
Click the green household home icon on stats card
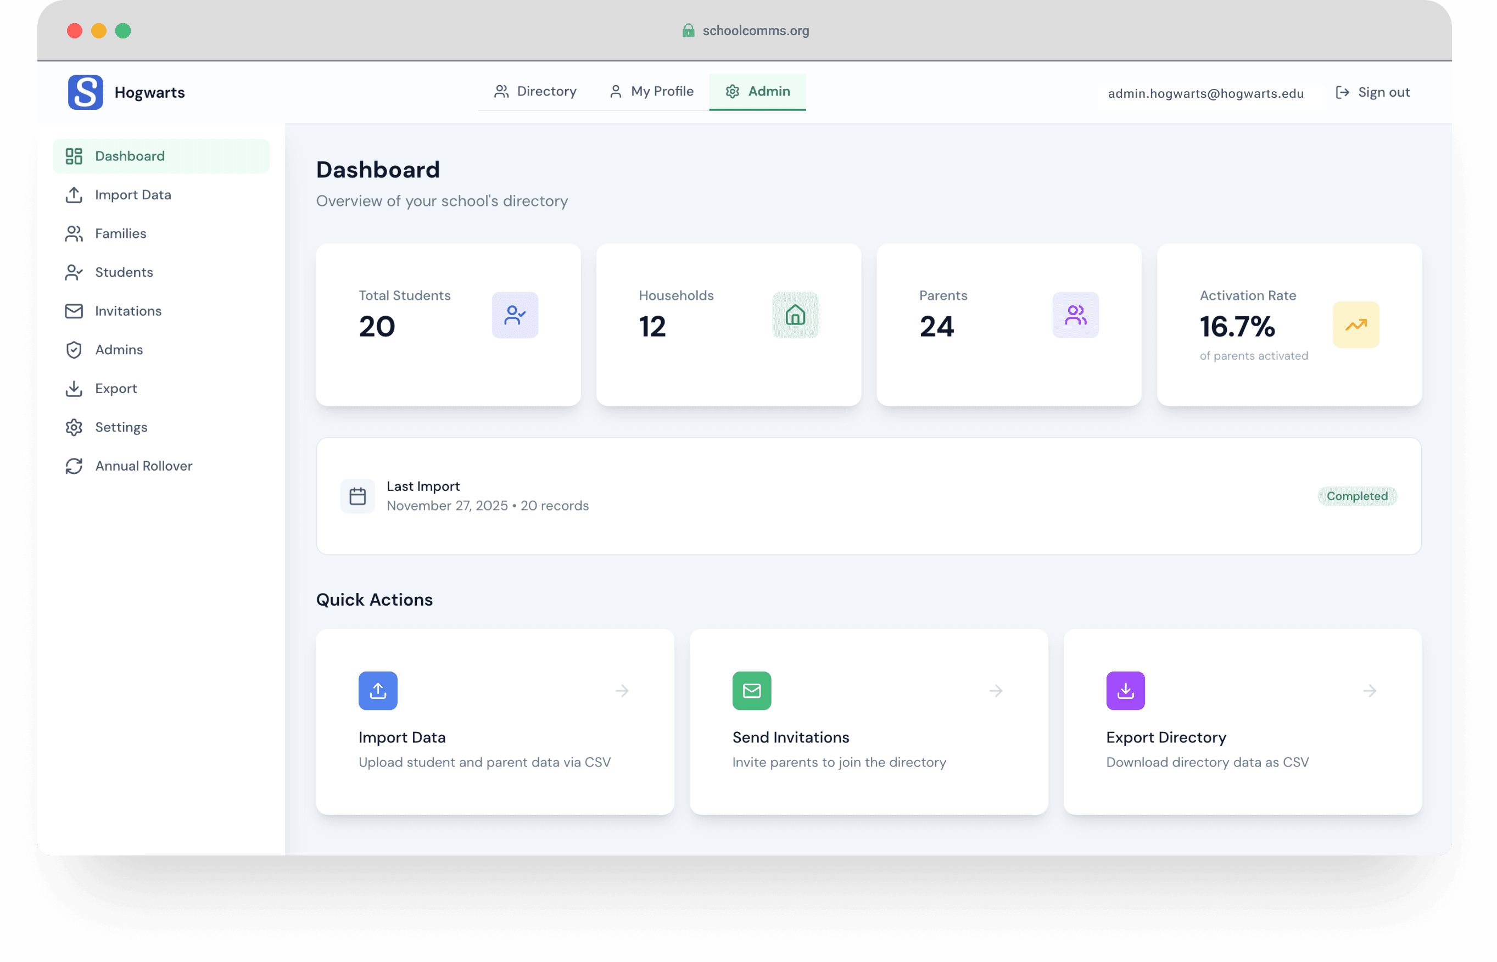click(795, 316)
